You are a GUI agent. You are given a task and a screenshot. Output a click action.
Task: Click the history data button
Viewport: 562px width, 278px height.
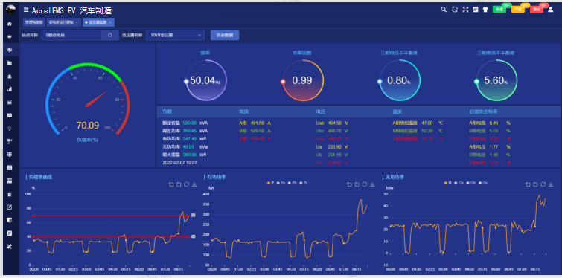225,35
